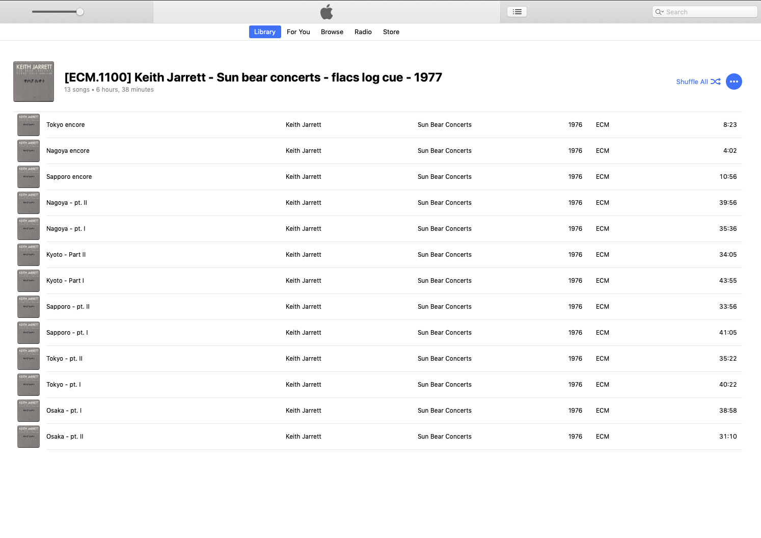Open the Store tab
Viewport: 761px width, 538px height.
click(391, 32)
